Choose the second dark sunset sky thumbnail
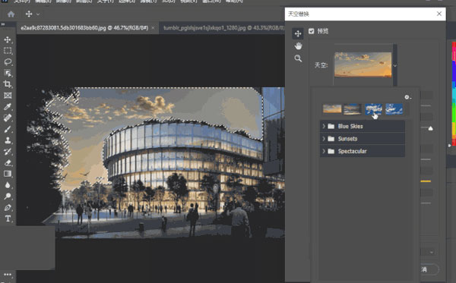The width and height of the screenshot is (456, 283). tap(352, 108)
